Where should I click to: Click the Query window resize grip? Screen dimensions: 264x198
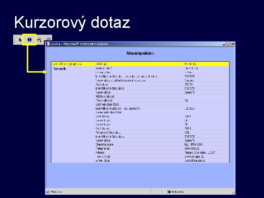point(233,192)
